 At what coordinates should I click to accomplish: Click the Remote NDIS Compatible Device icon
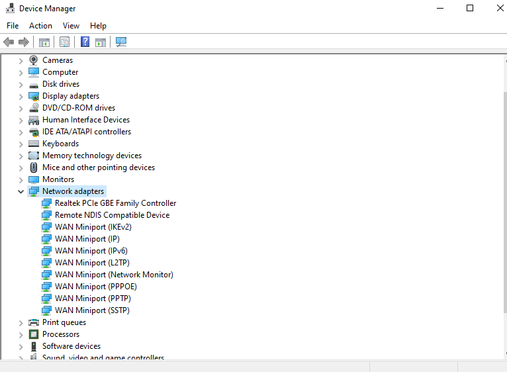(x=46, y=215)
